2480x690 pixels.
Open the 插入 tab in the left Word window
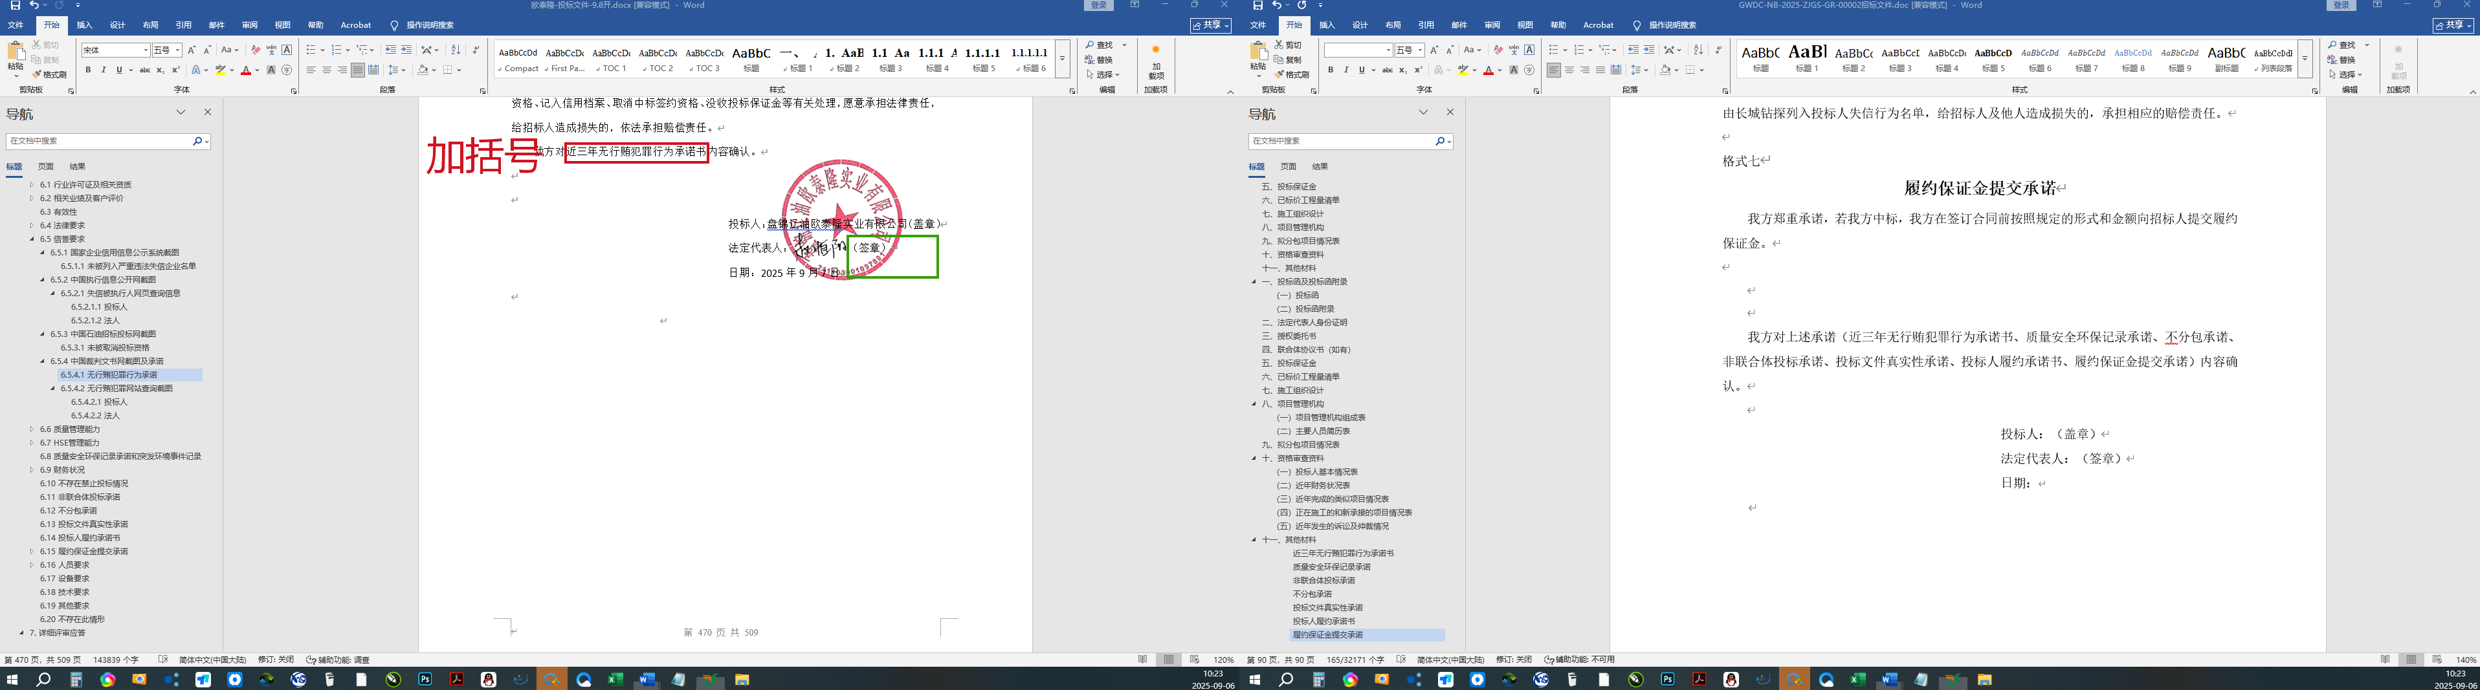[x=85, y=25]
